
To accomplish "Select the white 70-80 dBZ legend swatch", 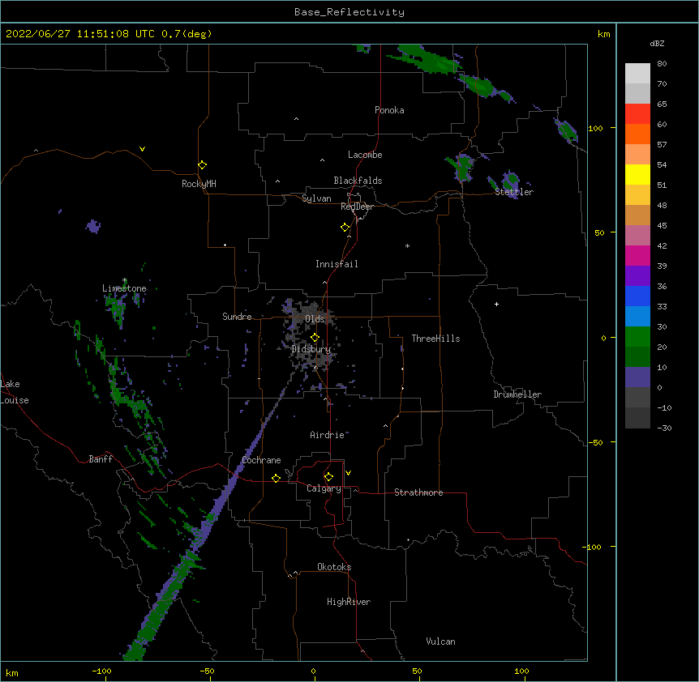I will point(637,73).
